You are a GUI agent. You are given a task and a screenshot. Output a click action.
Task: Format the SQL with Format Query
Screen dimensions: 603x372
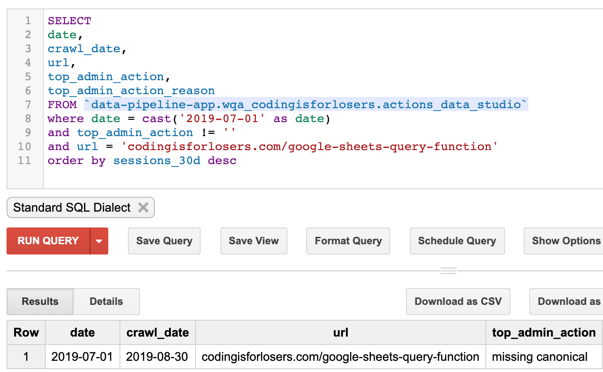[348, 241]
